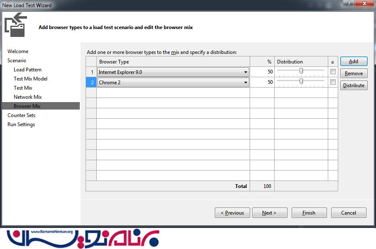Toggle lock checkbox for Chrome 2 row
This screenshot has width=376, height=249.
click(x=333, y=82)
